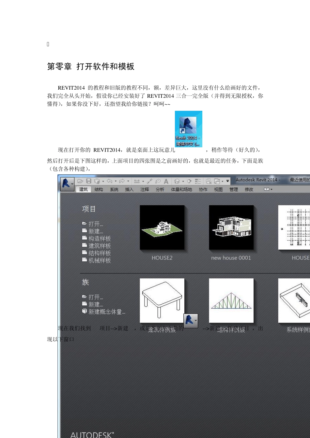Click 打开... under 项目
This screenshot has height=438, width=310.
[x=96, y=224]
